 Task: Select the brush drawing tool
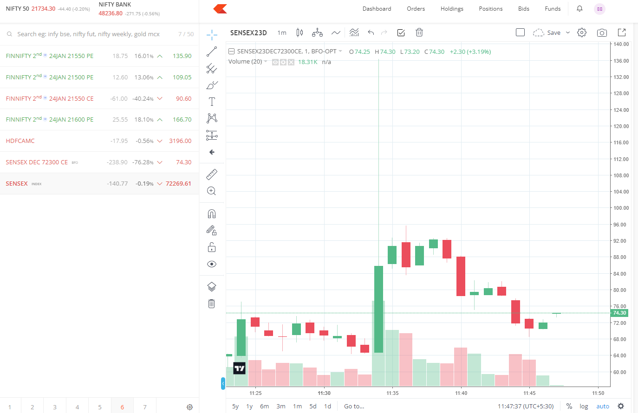[212, 85]
